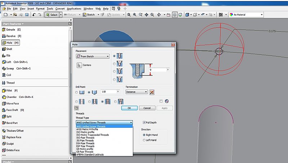Select the tapped hole radio option
288x163 pixels.
click(x=103, y=101)
